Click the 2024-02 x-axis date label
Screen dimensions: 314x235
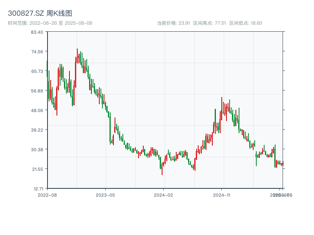pos(163,195)
